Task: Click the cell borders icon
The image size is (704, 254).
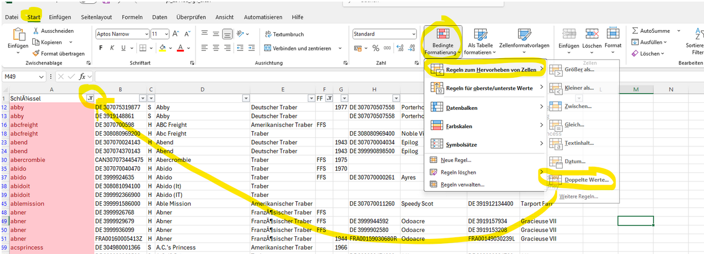Action: pos(144,48)
